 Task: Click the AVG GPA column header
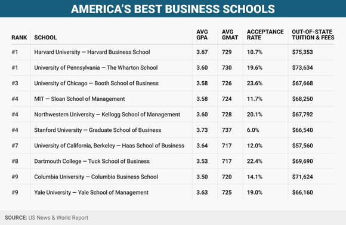[202, 35]
